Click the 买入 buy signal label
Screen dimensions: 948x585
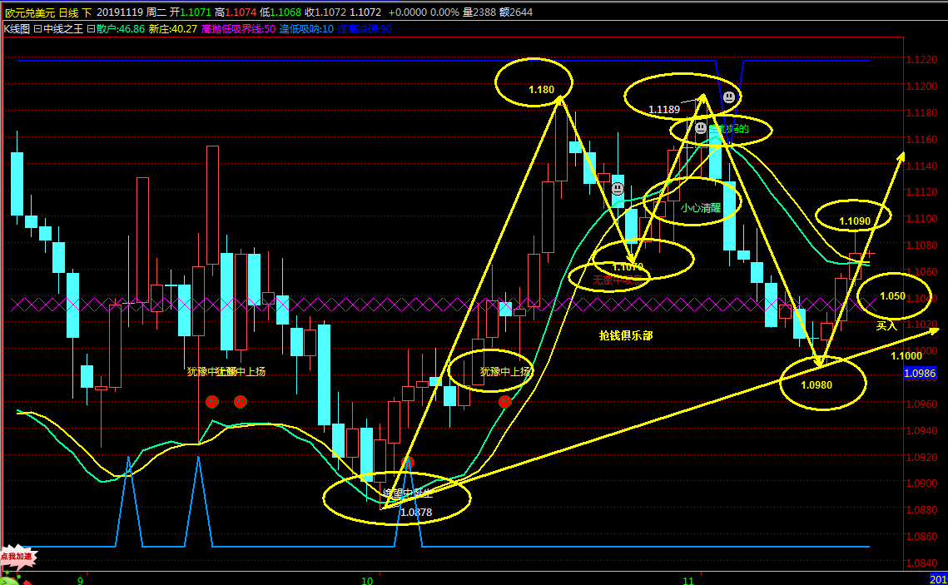pos(886,325)
